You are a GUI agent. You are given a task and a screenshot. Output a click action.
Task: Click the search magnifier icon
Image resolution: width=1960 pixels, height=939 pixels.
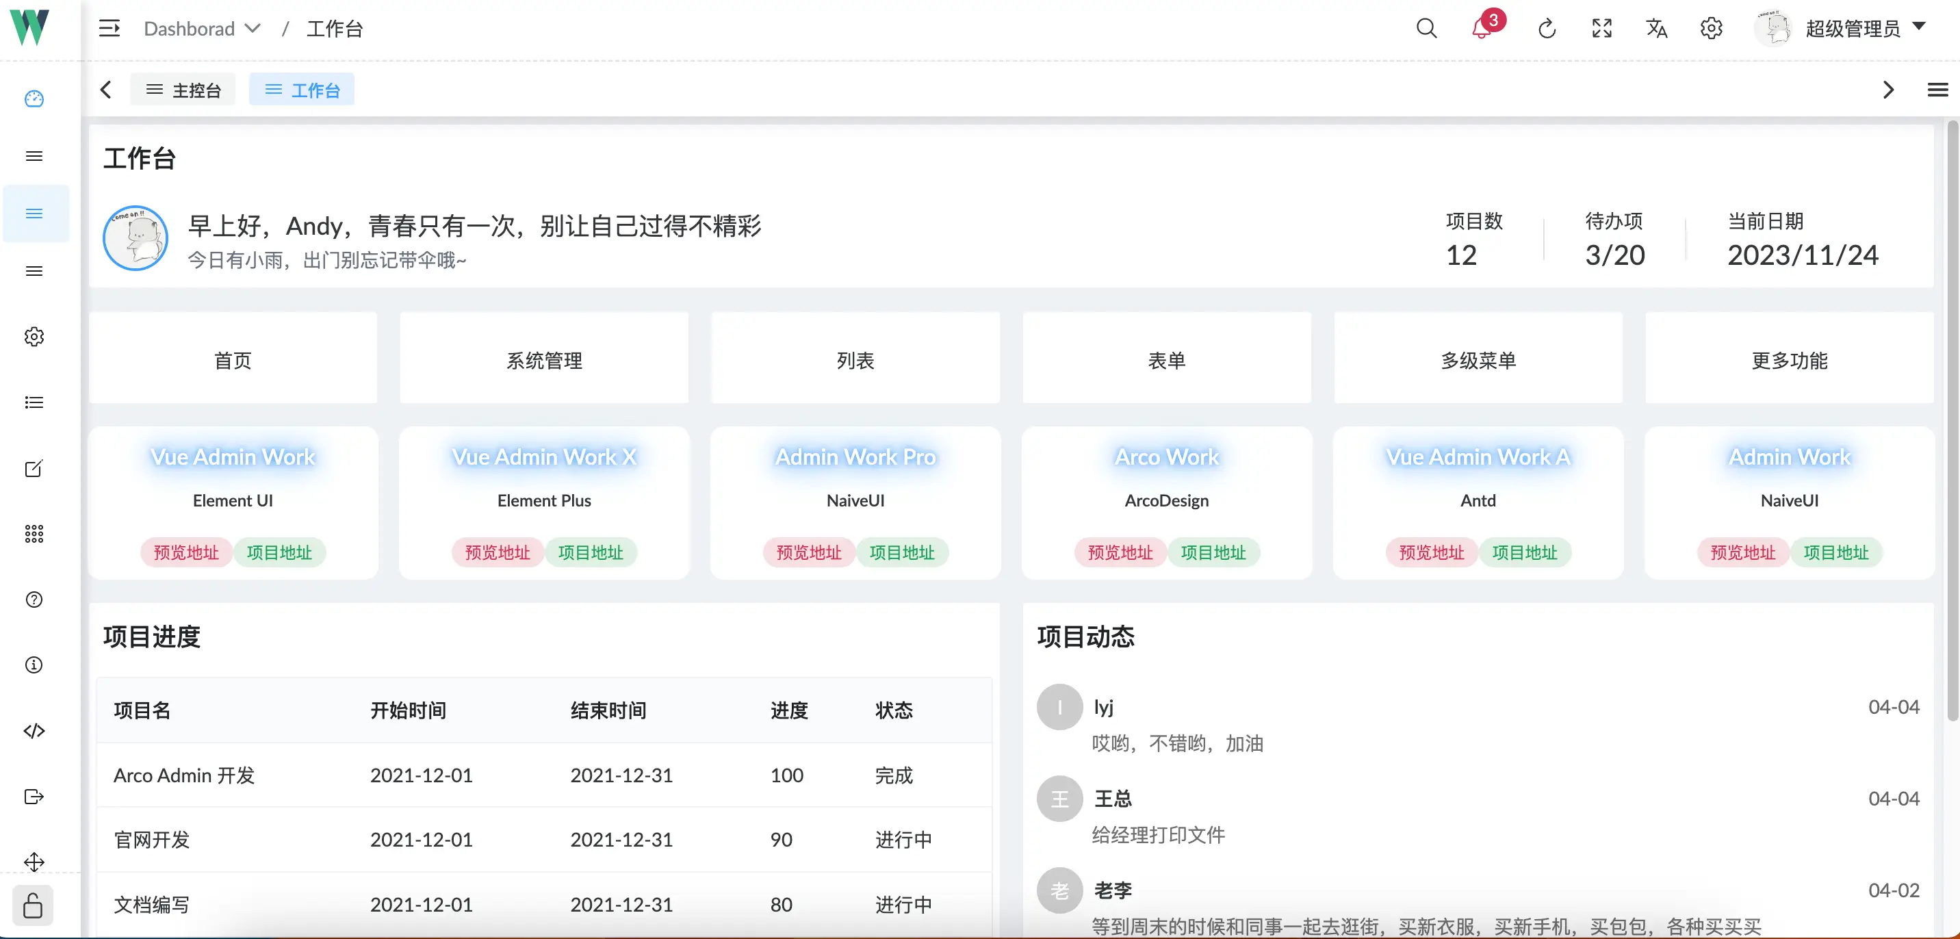click(x=1426, y=29)
